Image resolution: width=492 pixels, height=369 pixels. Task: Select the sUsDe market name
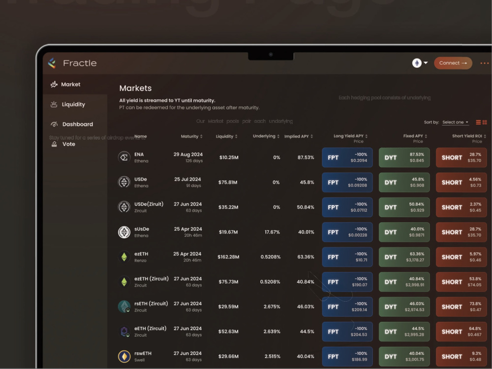pos(142,232)
